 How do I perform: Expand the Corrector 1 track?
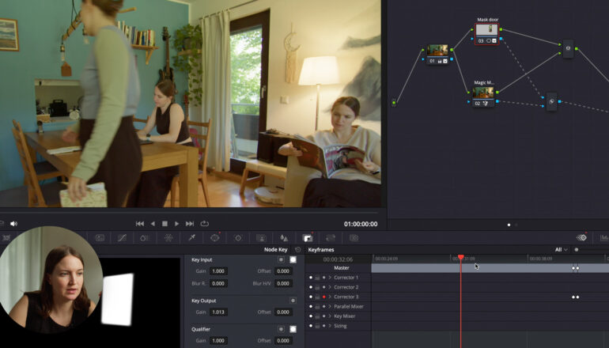330,278
